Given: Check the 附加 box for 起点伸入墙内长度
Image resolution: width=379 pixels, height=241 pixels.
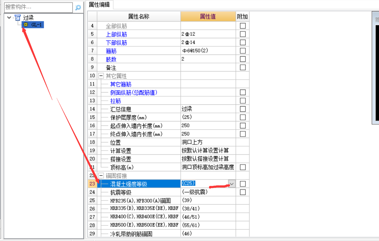Looking at the screenshot, I should (x=243, y=126).
